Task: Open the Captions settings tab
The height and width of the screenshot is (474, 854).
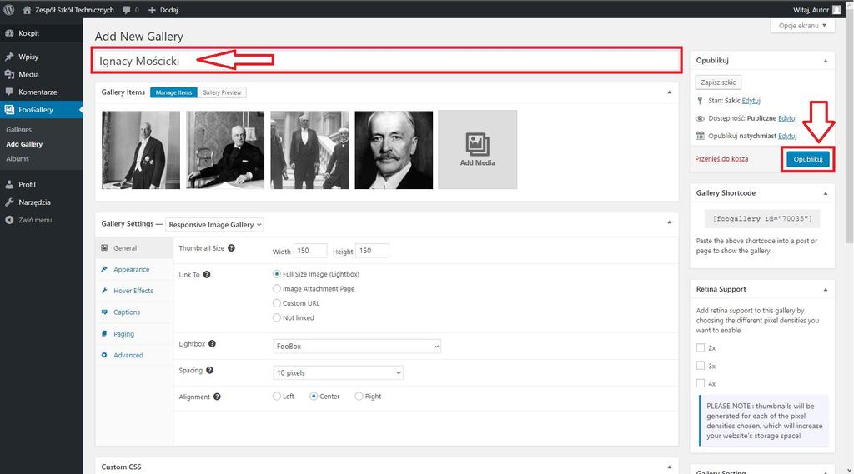Action: point(127,312)
